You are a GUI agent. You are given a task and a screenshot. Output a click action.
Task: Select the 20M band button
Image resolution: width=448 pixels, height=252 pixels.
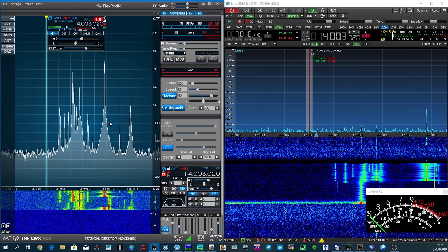[x=385, y=27]
